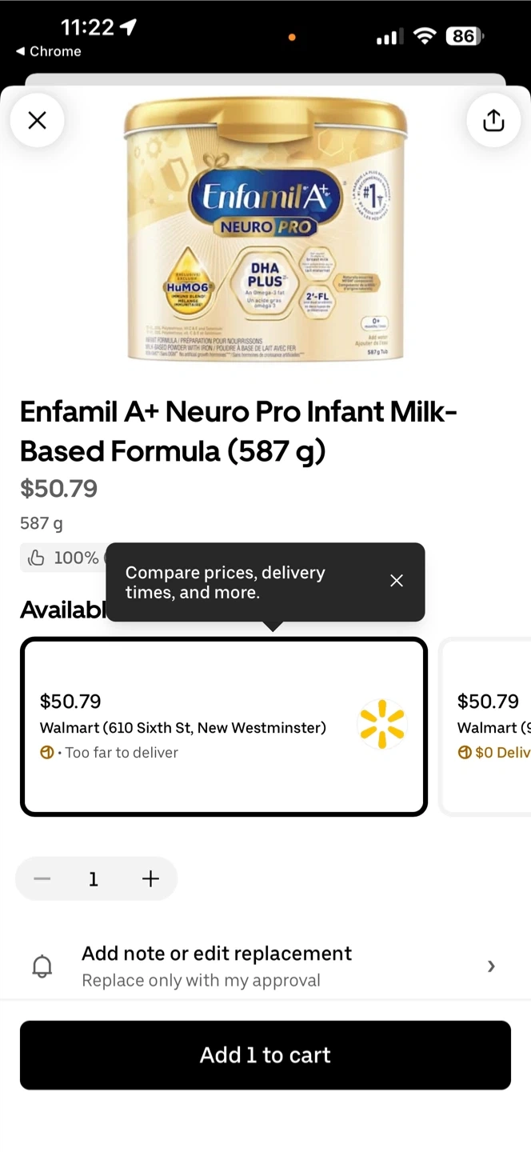
Task: Tap the Too far to deliver icon
Action: [47, 752]
